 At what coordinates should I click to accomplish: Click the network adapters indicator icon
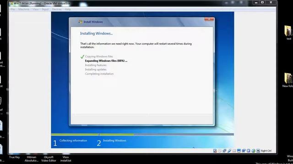(225, 151)
